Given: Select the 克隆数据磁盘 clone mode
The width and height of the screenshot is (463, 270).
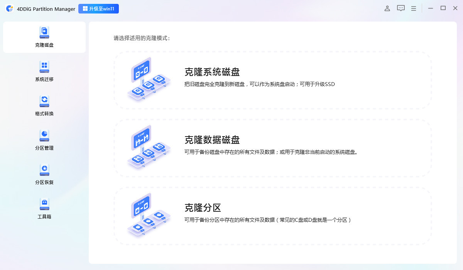Looking at the screenshot, I should [273, 147].
